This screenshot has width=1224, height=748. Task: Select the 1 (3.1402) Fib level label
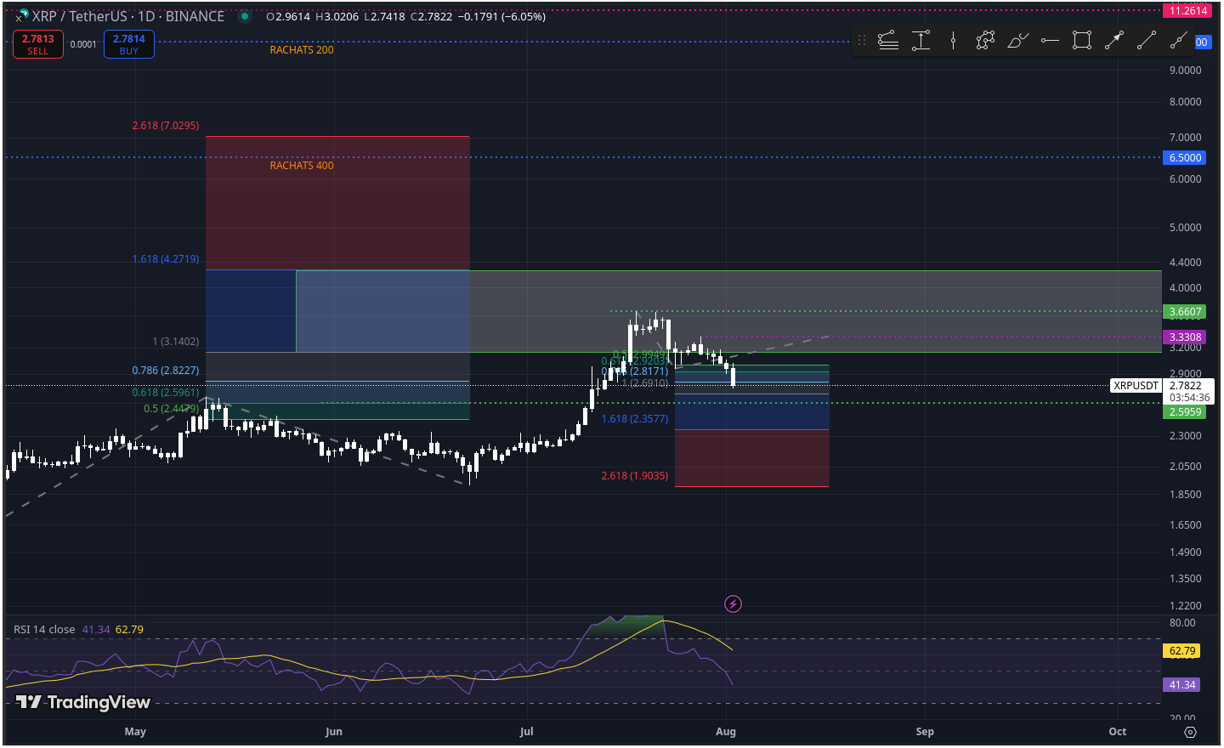pos(176,342)
